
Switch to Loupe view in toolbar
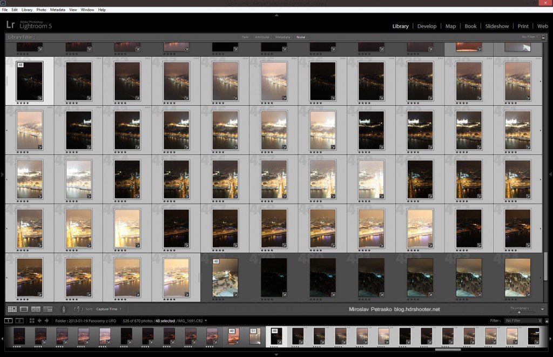[x=24, y=309]
